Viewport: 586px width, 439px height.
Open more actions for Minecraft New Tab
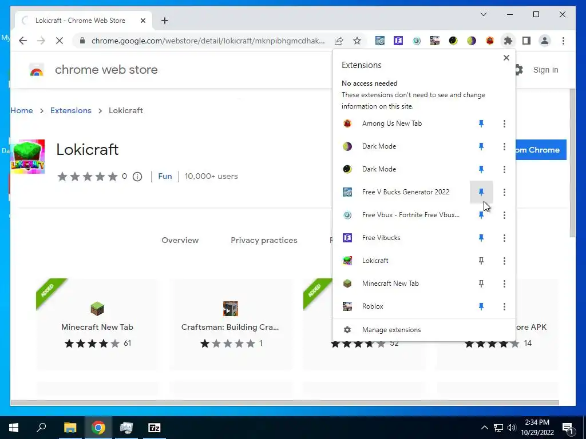click(504, 284)
